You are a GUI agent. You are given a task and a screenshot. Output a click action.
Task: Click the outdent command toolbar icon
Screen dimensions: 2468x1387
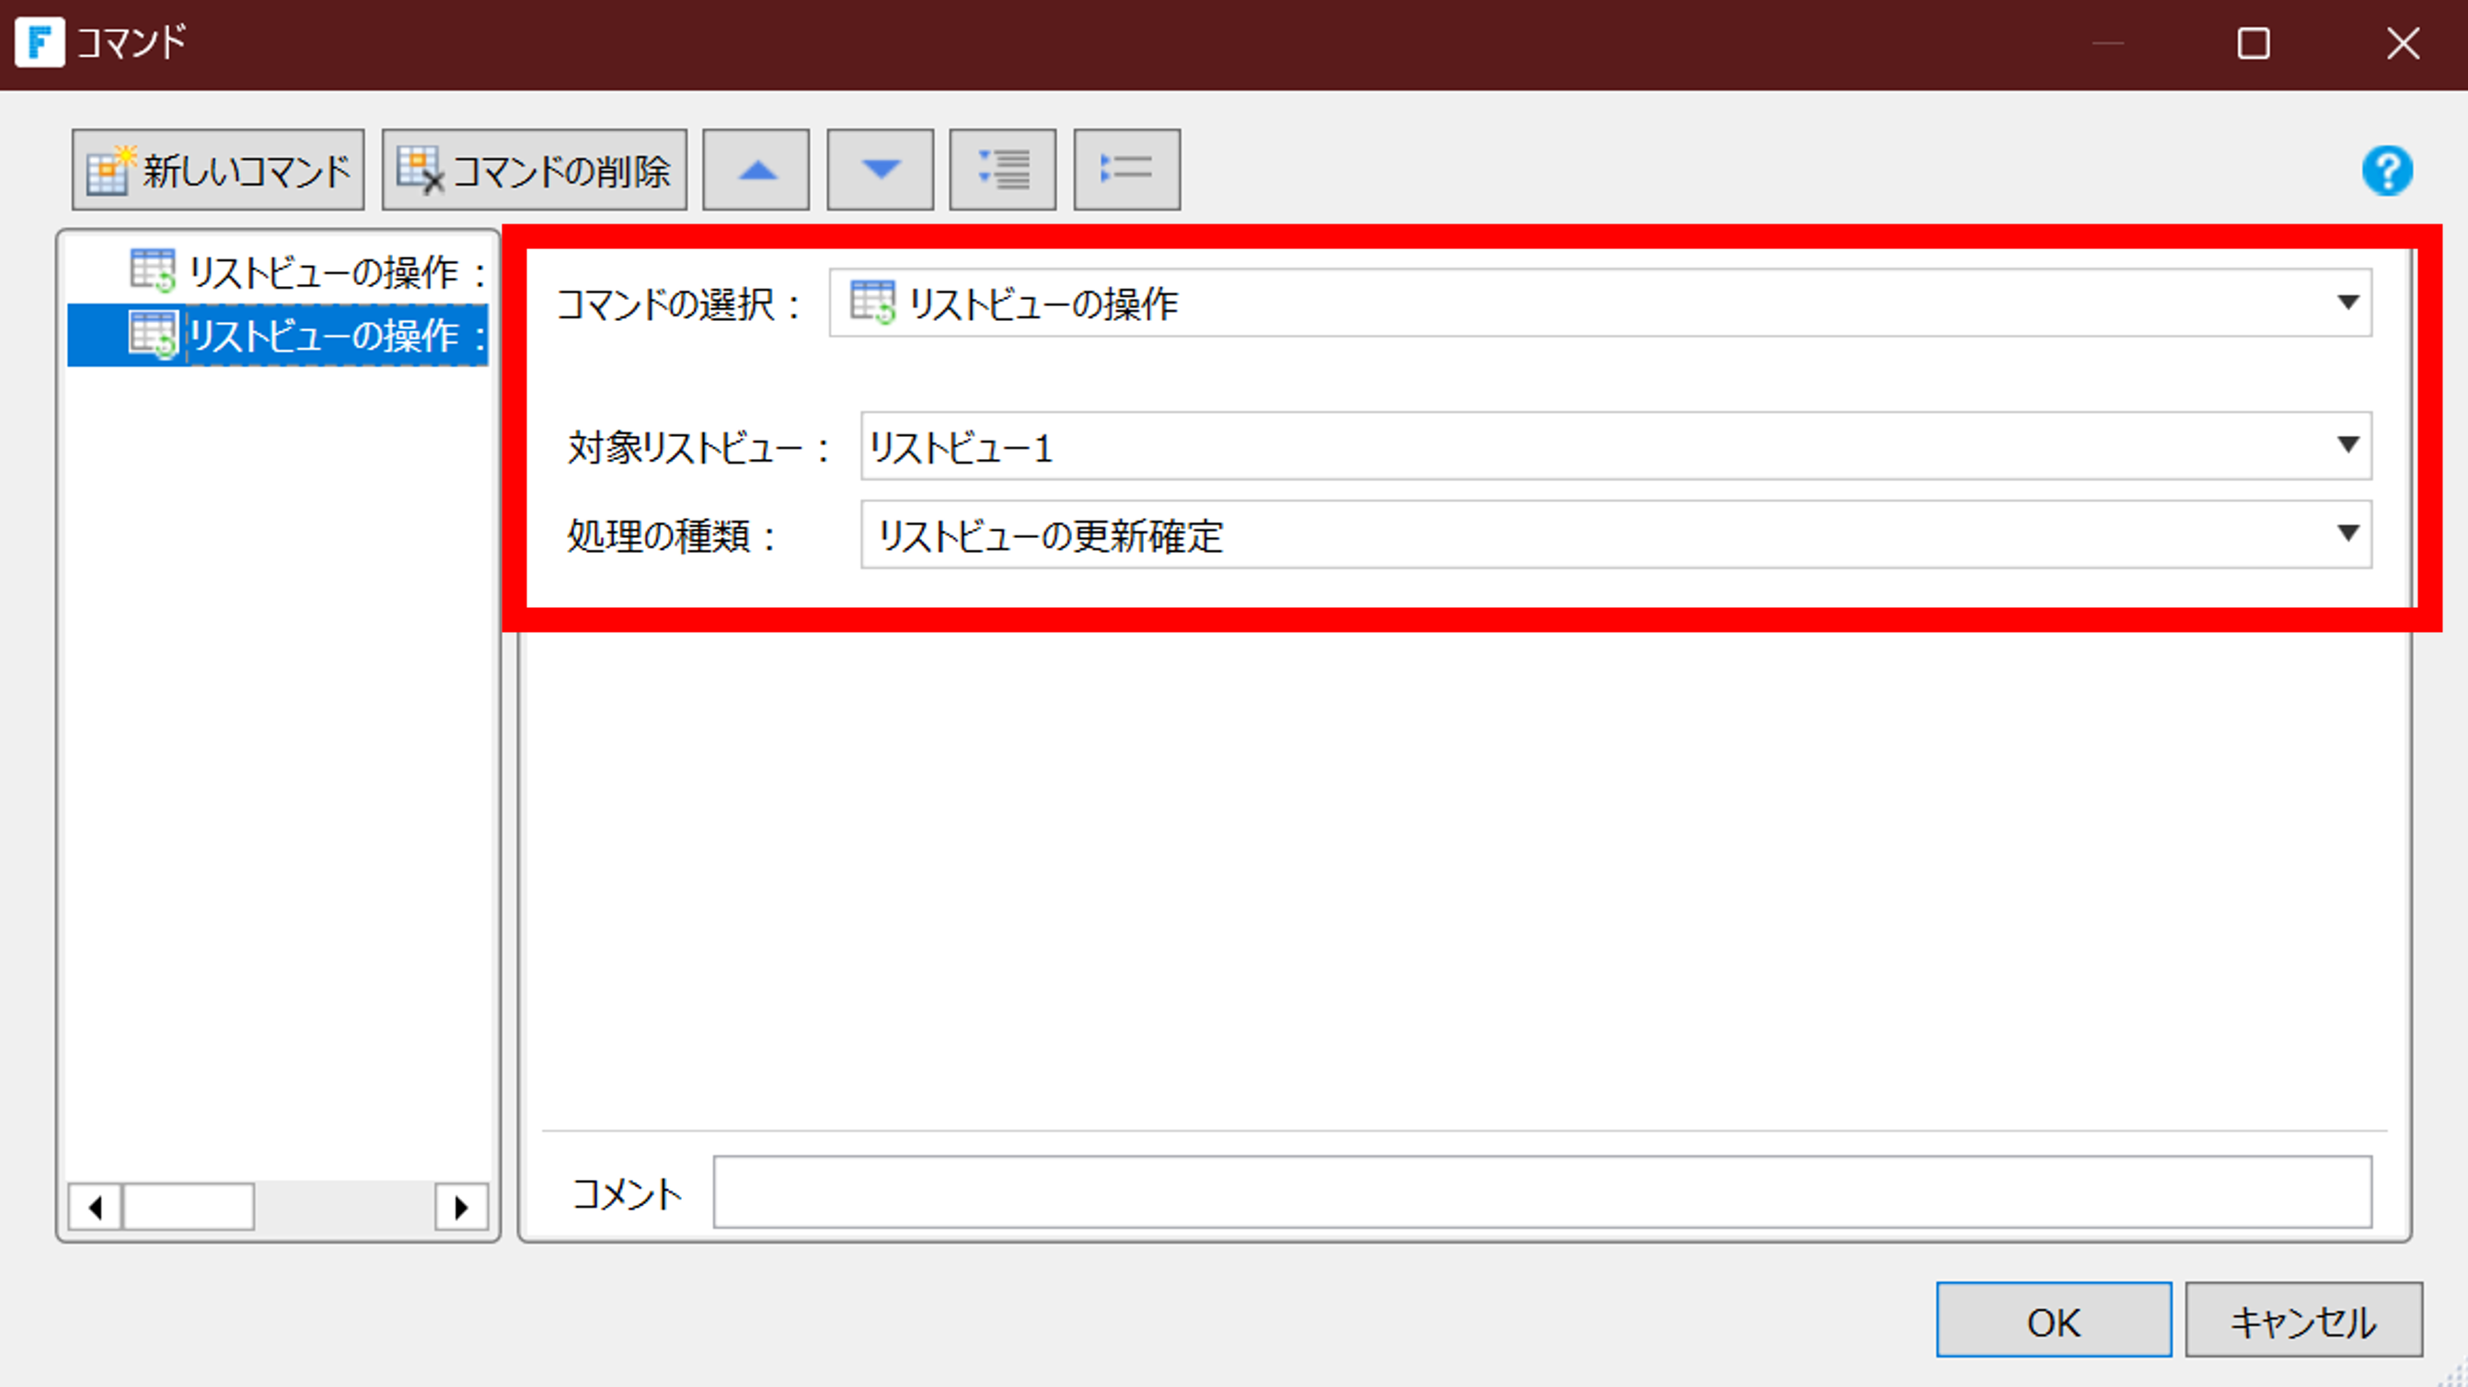1125,170
